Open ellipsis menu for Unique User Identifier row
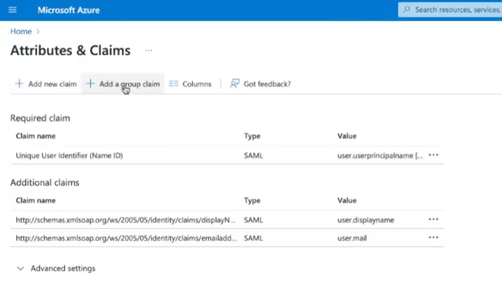Image resolution: width=502 pixels, height=289 pixels. [x=434, y=155]
